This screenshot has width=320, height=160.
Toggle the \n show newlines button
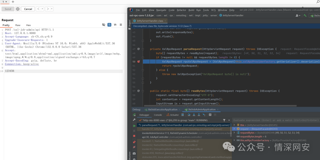tap(115, 25)
